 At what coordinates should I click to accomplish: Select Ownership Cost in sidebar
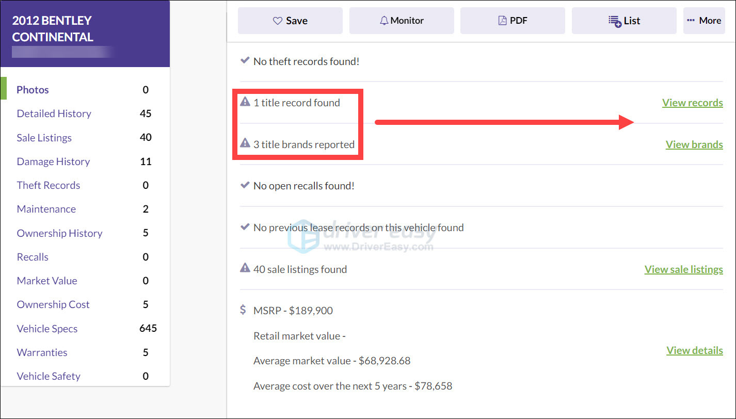[x=53, y=304]
